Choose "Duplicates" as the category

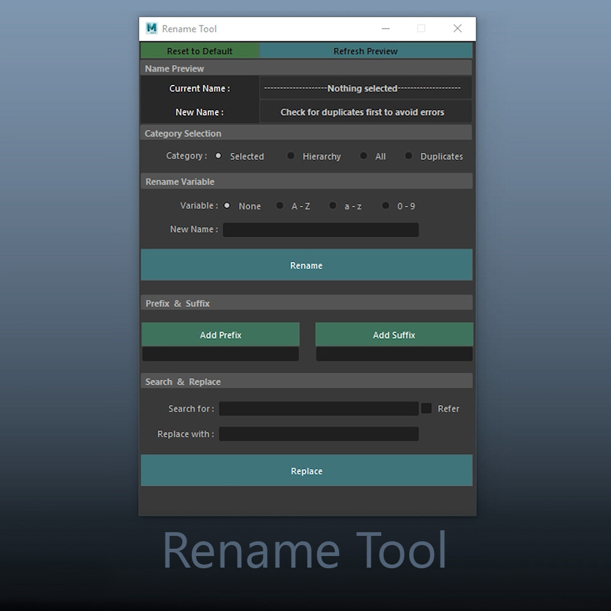(x=408, y=156)
